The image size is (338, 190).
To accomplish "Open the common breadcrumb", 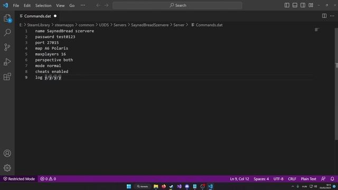I will click(86, 25).
